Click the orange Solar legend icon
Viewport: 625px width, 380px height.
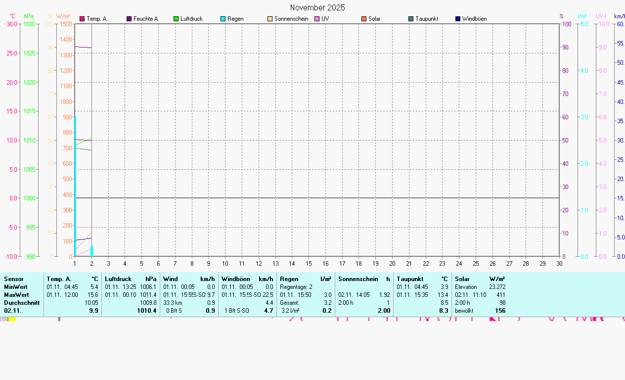click(364, 18)
